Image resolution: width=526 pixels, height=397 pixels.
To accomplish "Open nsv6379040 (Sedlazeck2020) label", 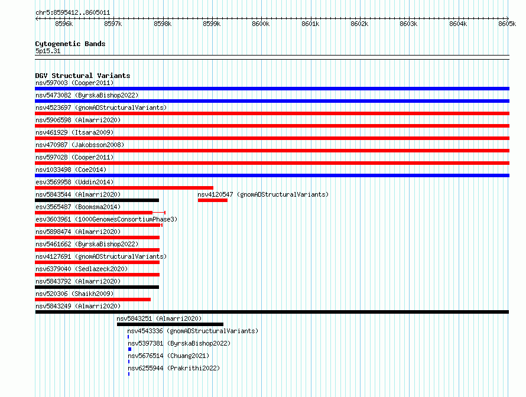I will pos(82,269).
